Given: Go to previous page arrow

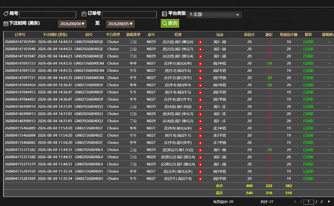Looking at the screenshot, I should [x=301, y=201].
